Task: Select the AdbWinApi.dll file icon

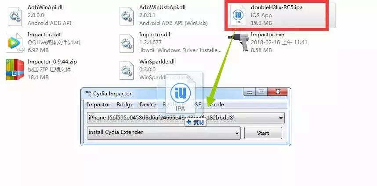Action: (15, 16)
